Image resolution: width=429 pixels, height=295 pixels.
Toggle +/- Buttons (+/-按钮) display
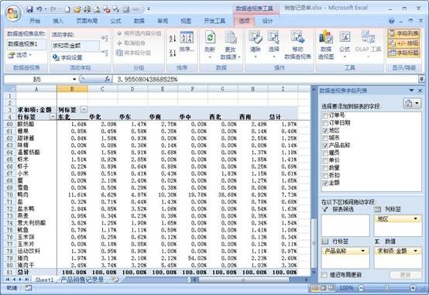tap(403, 43)
